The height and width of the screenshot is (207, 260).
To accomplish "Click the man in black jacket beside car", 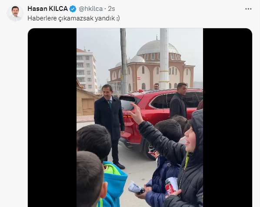I will 178,101.
